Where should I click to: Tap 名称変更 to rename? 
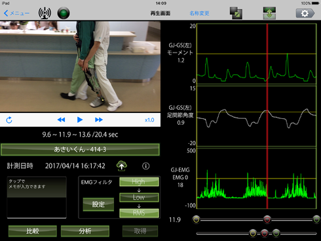199,13
